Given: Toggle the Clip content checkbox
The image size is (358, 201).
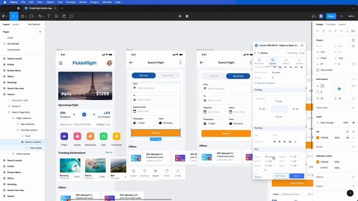Looking at the screenshot, I should coord(318,70).
